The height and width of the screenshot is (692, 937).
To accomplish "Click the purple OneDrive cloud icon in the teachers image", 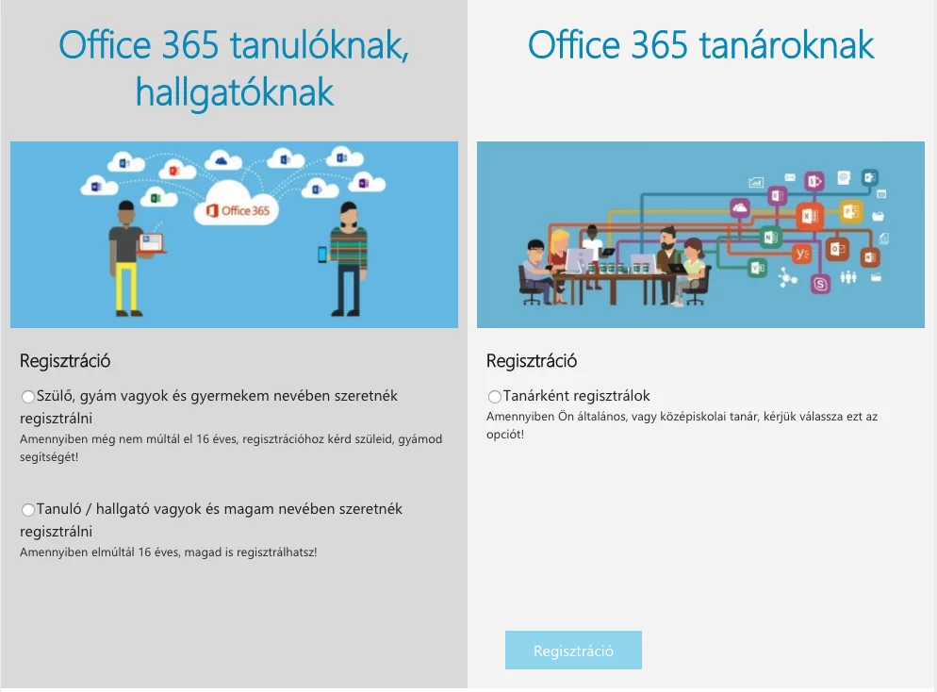I will [740, 208].
